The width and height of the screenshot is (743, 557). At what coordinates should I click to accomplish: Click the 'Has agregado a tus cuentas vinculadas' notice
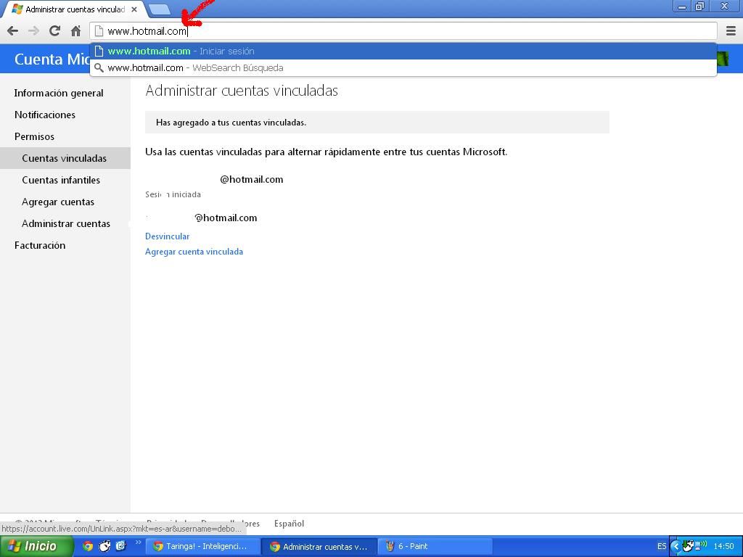tap(377, 123)
